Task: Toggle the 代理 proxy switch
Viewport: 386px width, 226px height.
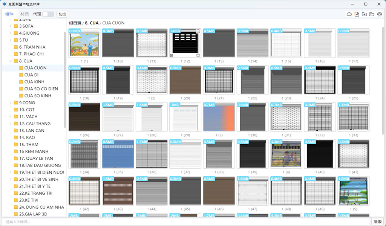Action: [48, 14]
